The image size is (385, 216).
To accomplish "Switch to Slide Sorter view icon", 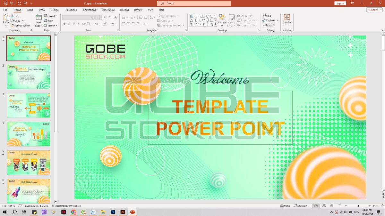I will 324,206.
